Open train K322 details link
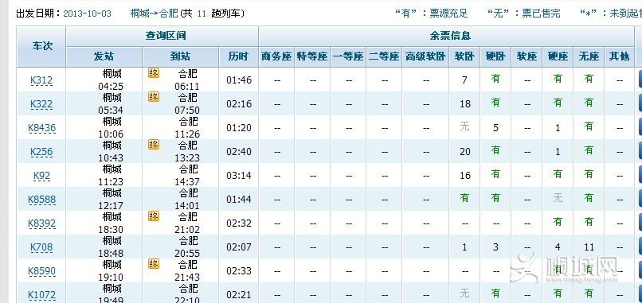The height and width of the screenshot is (303, 642). 41,104
